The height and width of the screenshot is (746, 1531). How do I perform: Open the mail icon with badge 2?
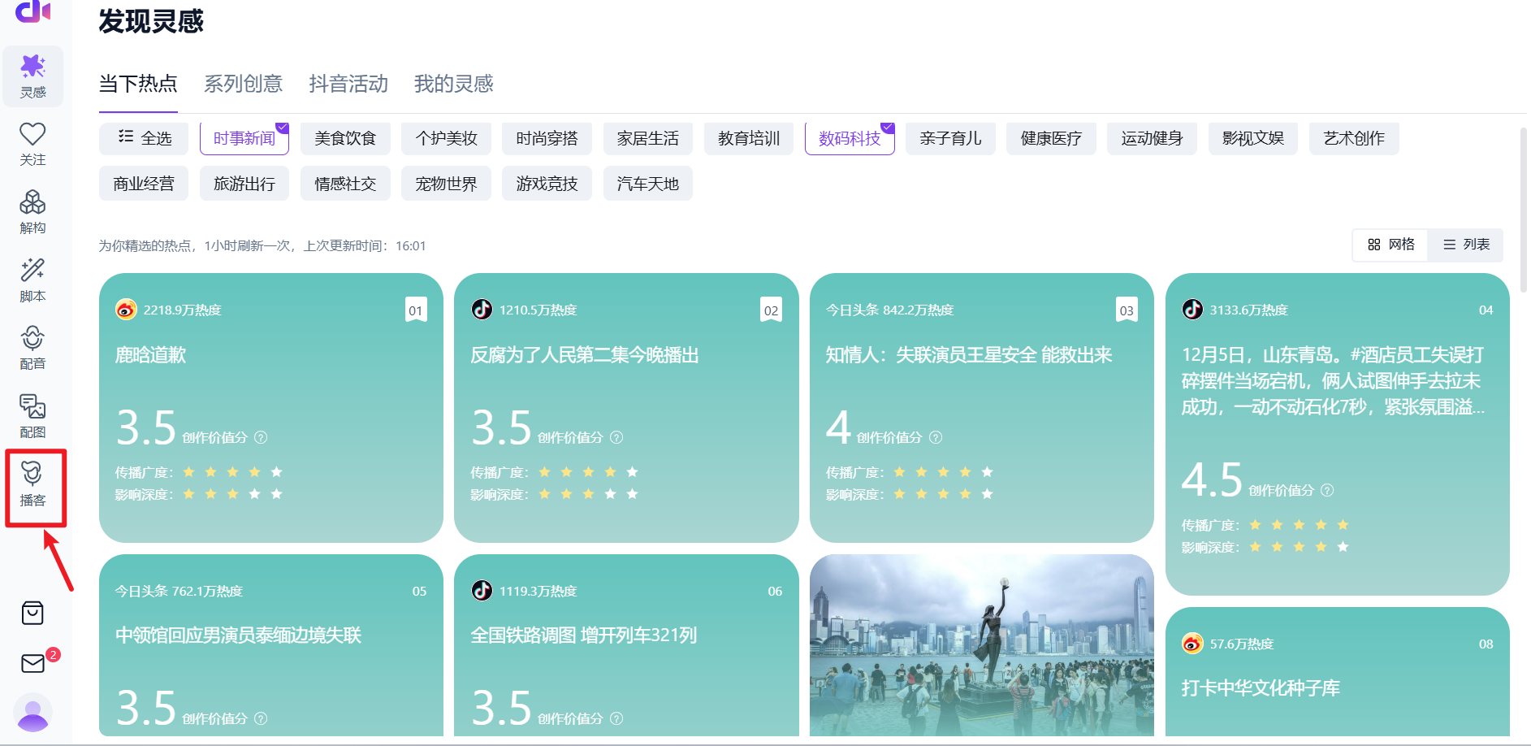point(32,663)
